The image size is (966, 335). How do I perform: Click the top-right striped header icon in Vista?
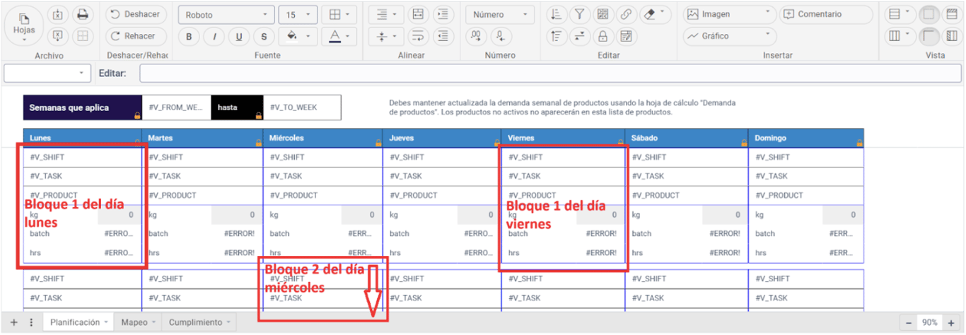(951, 14)
